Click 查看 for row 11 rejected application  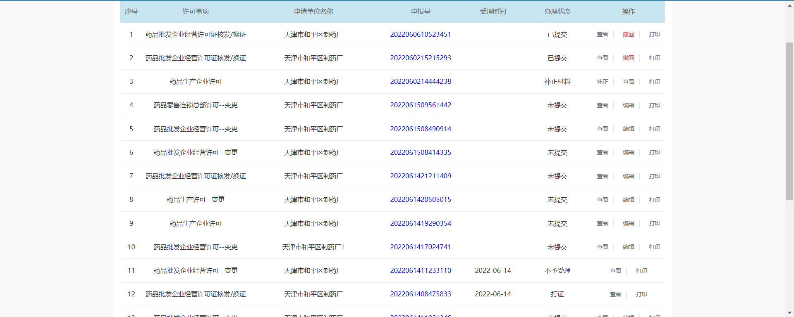pos(615,271)
